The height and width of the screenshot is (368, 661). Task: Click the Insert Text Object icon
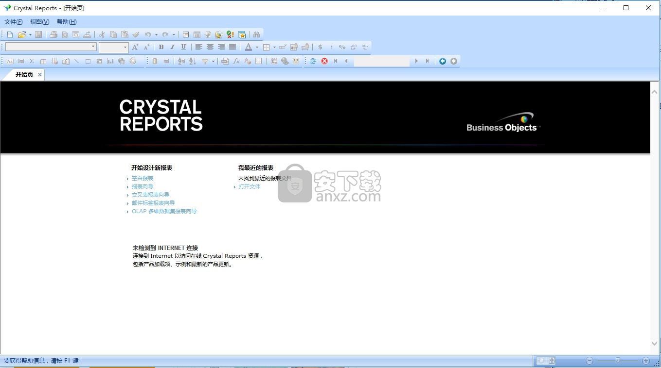[x=10, y=61]
